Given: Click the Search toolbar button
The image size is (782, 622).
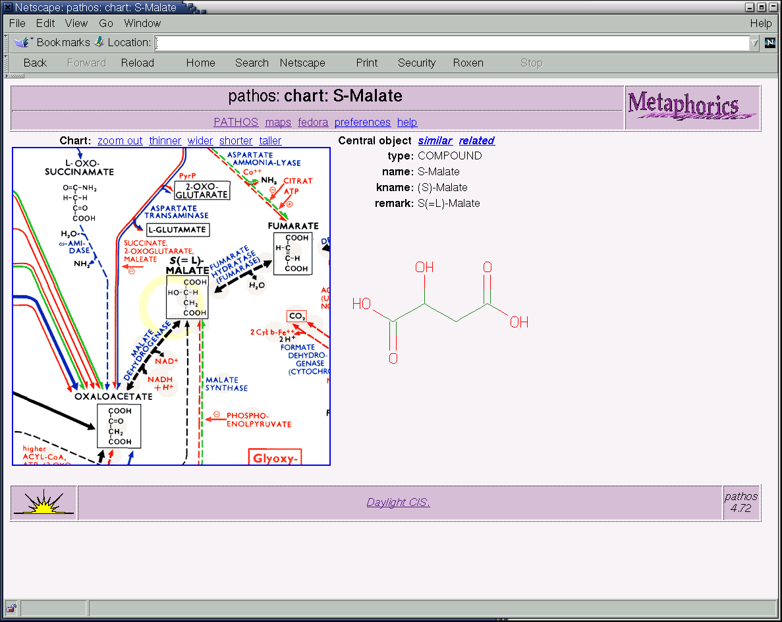Looking at the screenshot, I should pyautogui.click(x=252, y=63).
